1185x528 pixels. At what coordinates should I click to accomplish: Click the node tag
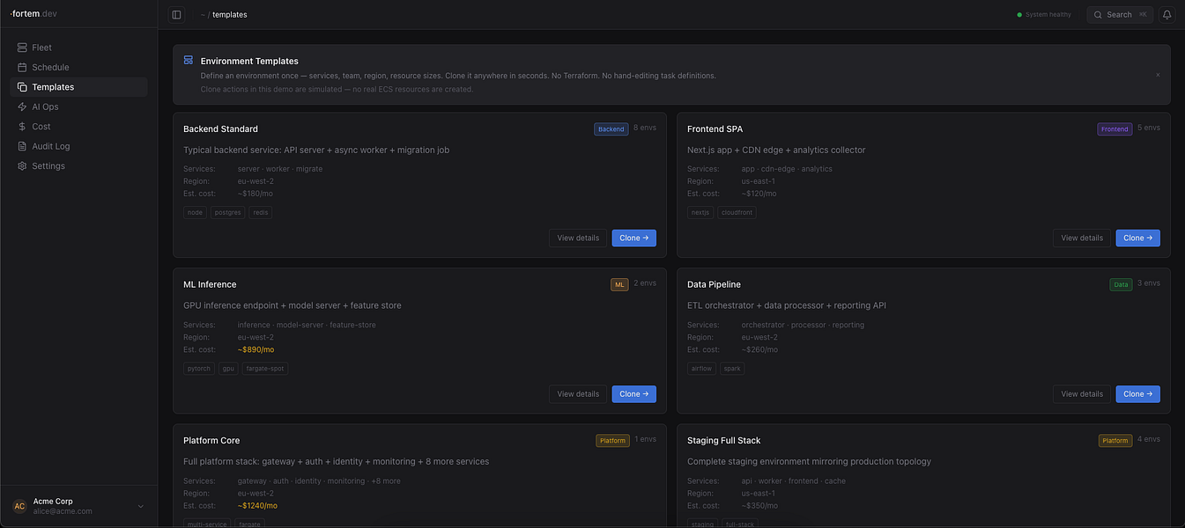pyautogui.click(x=195, y=212)
